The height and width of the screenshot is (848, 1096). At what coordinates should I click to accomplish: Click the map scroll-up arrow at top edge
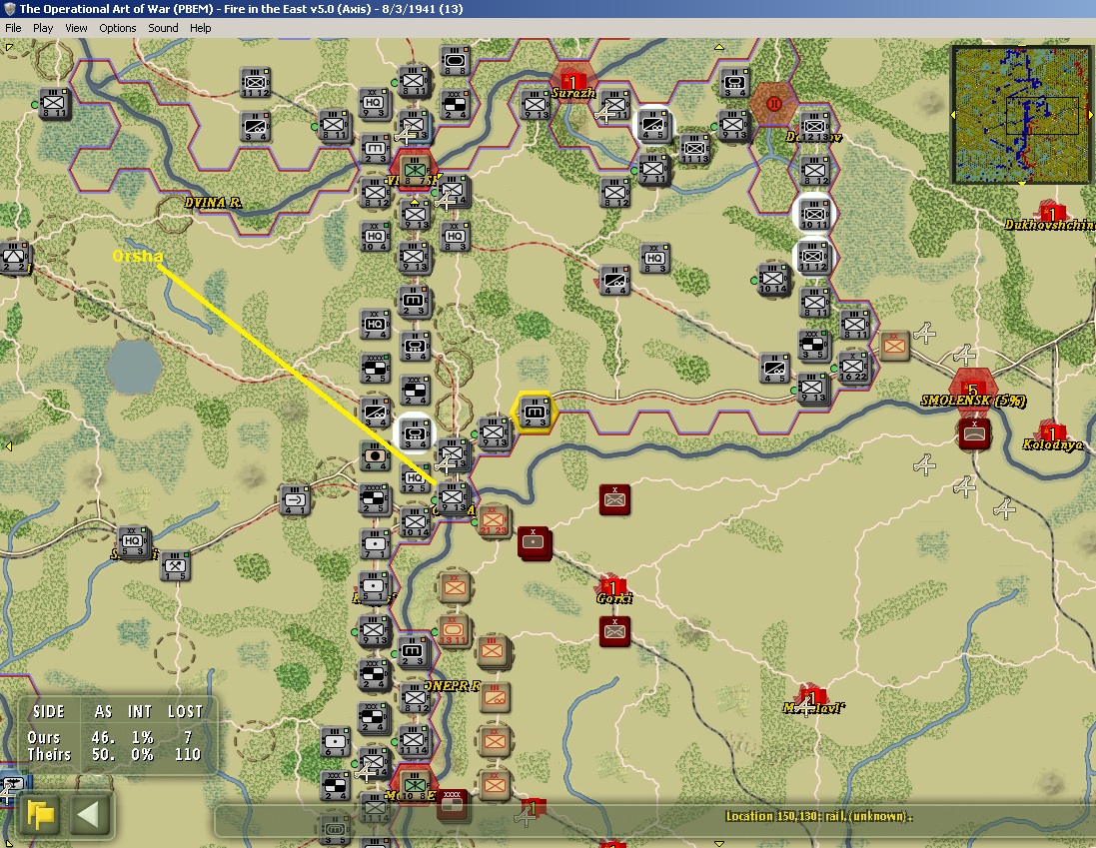coord(718,48)
